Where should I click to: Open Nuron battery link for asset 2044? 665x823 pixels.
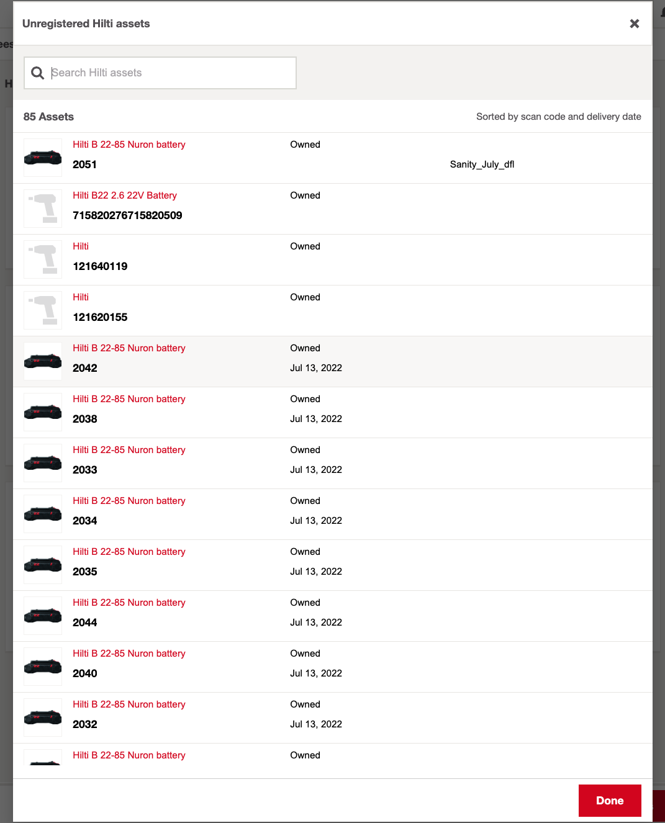[x=129, y=603]
